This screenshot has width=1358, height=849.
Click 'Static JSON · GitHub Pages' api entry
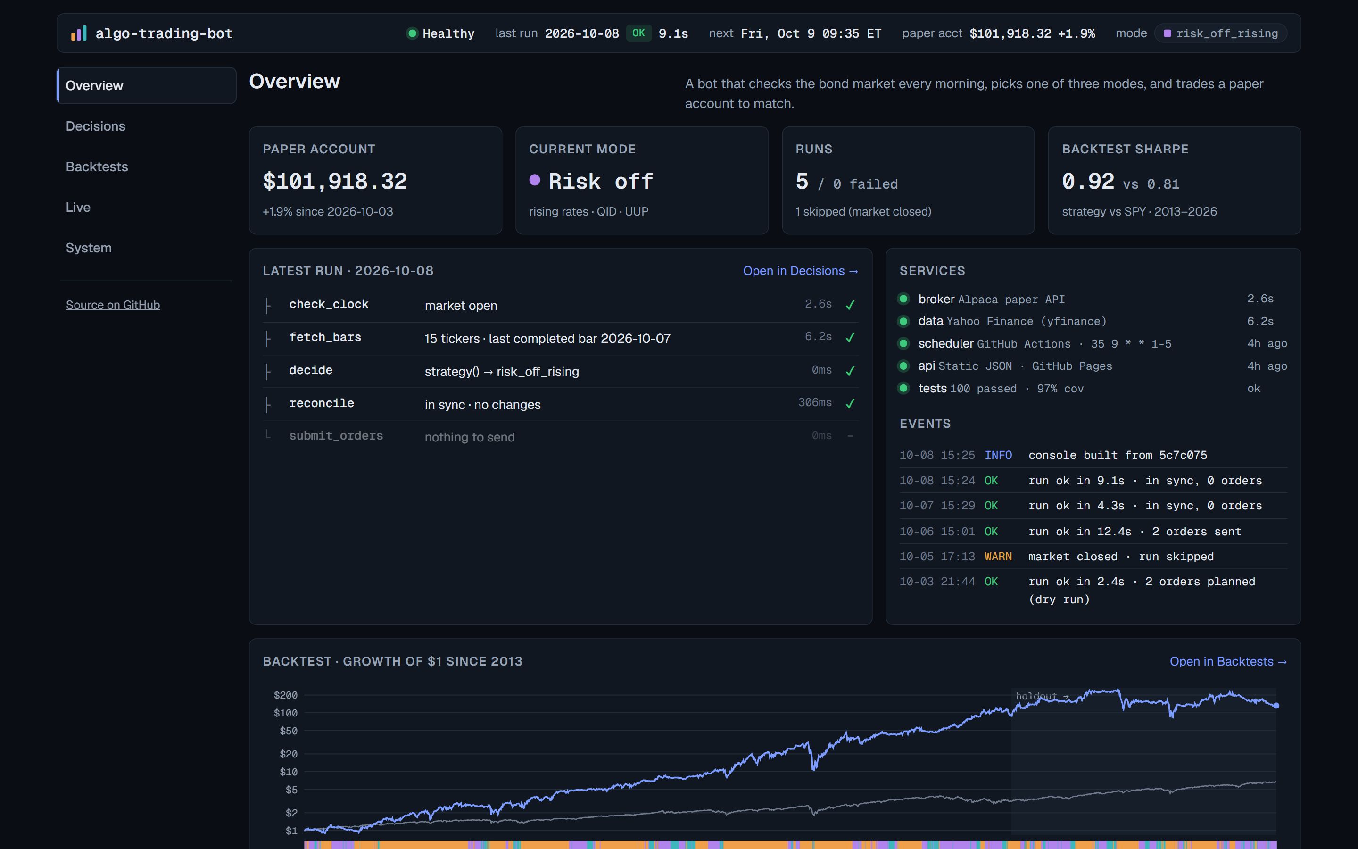tap(1025, 366)
